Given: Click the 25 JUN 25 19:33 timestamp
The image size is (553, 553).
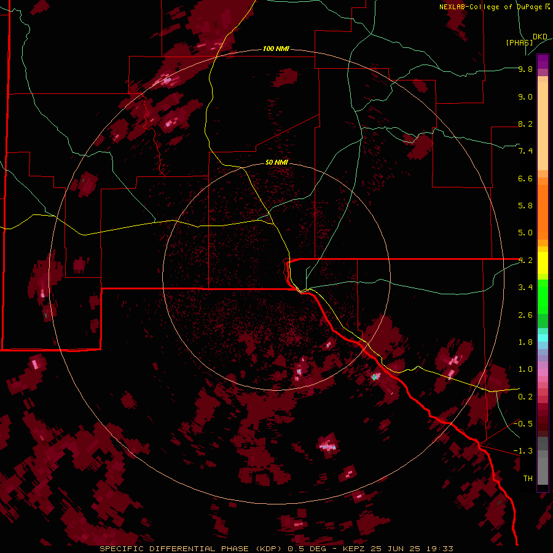Looking at the screenshot, I should 412,549.
